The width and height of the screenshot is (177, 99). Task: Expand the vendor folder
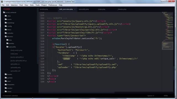[x=6, y=88]
